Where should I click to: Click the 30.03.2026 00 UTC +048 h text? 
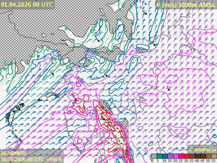click(31, 159)
